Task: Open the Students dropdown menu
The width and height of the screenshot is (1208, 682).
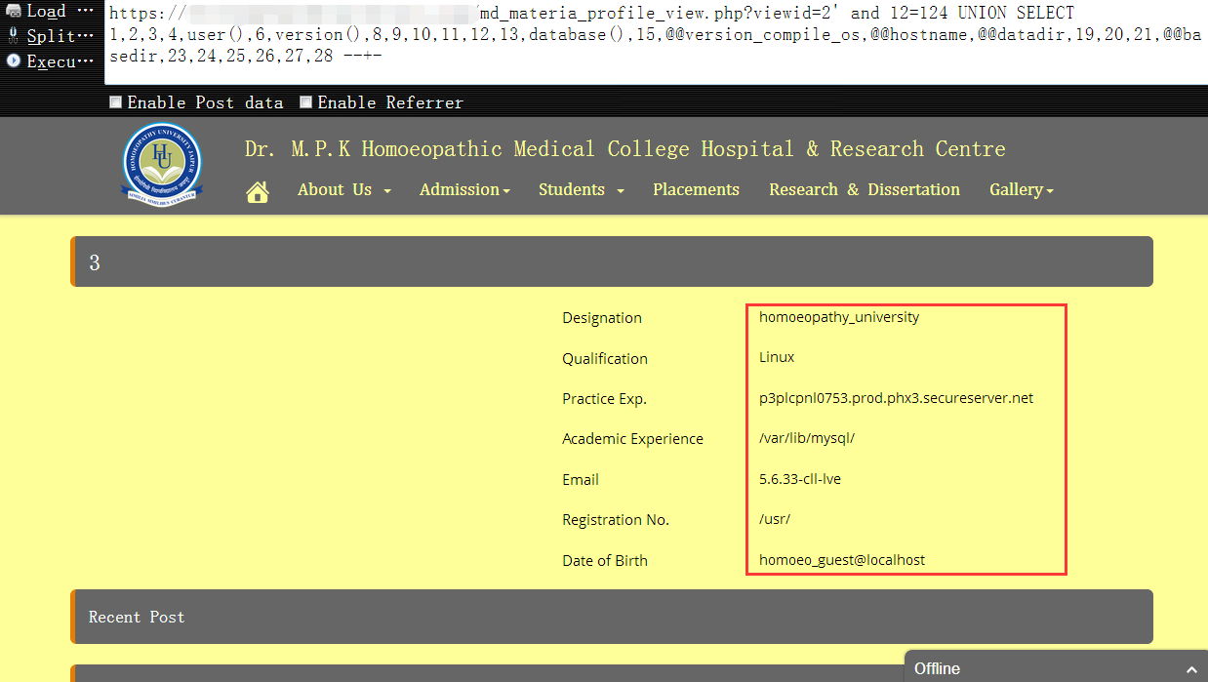Action: [x=581, y=189]
